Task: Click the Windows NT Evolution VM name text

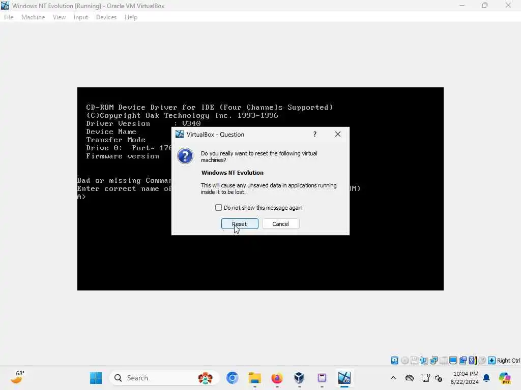Action: click(x=232, y=173)
